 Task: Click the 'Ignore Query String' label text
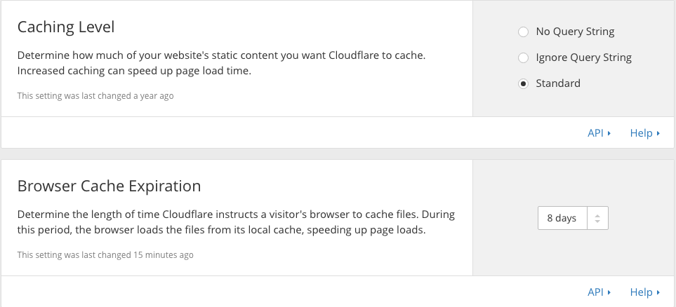tap(583, 57)
